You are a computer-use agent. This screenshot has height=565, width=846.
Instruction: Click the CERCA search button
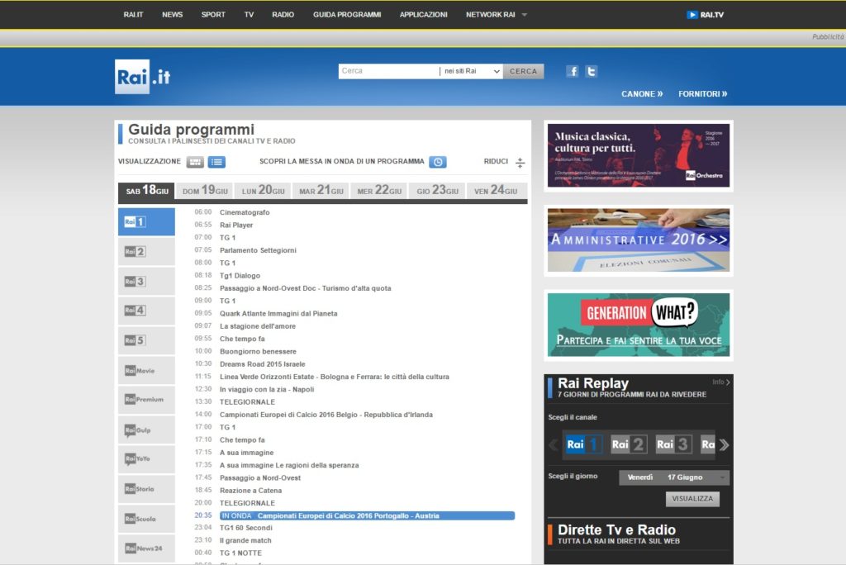523,71
